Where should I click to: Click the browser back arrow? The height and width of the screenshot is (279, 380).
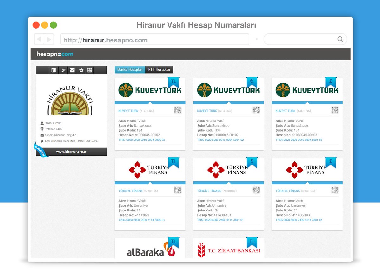[39, 39]
